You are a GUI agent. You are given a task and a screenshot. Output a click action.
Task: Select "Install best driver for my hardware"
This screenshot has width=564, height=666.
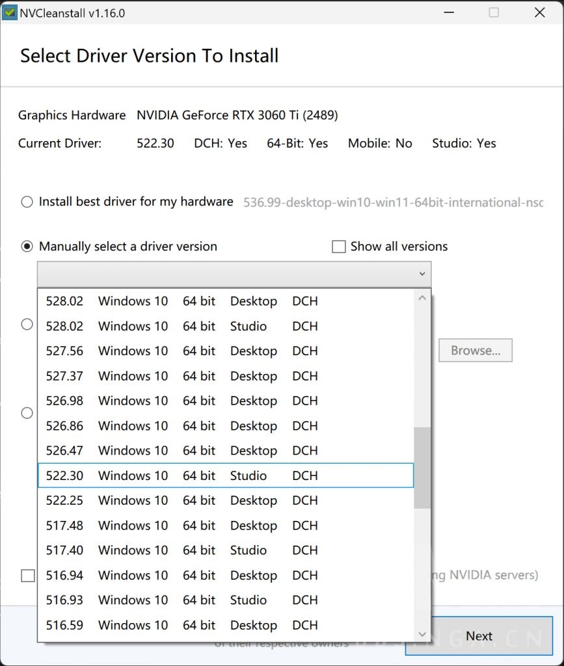pyautogui.click(x=27, y=202)
